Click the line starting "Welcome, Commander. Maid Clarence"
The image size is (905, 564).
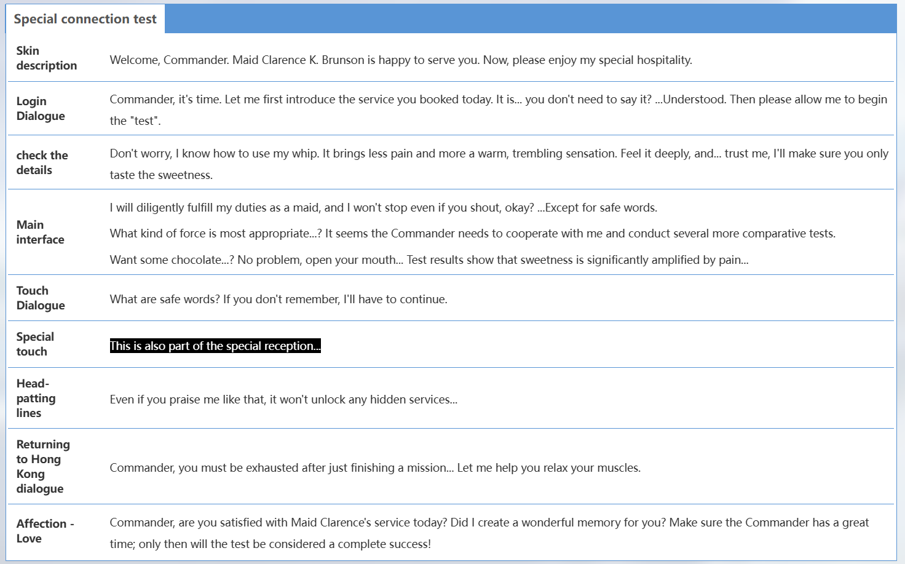click(401, 60)
